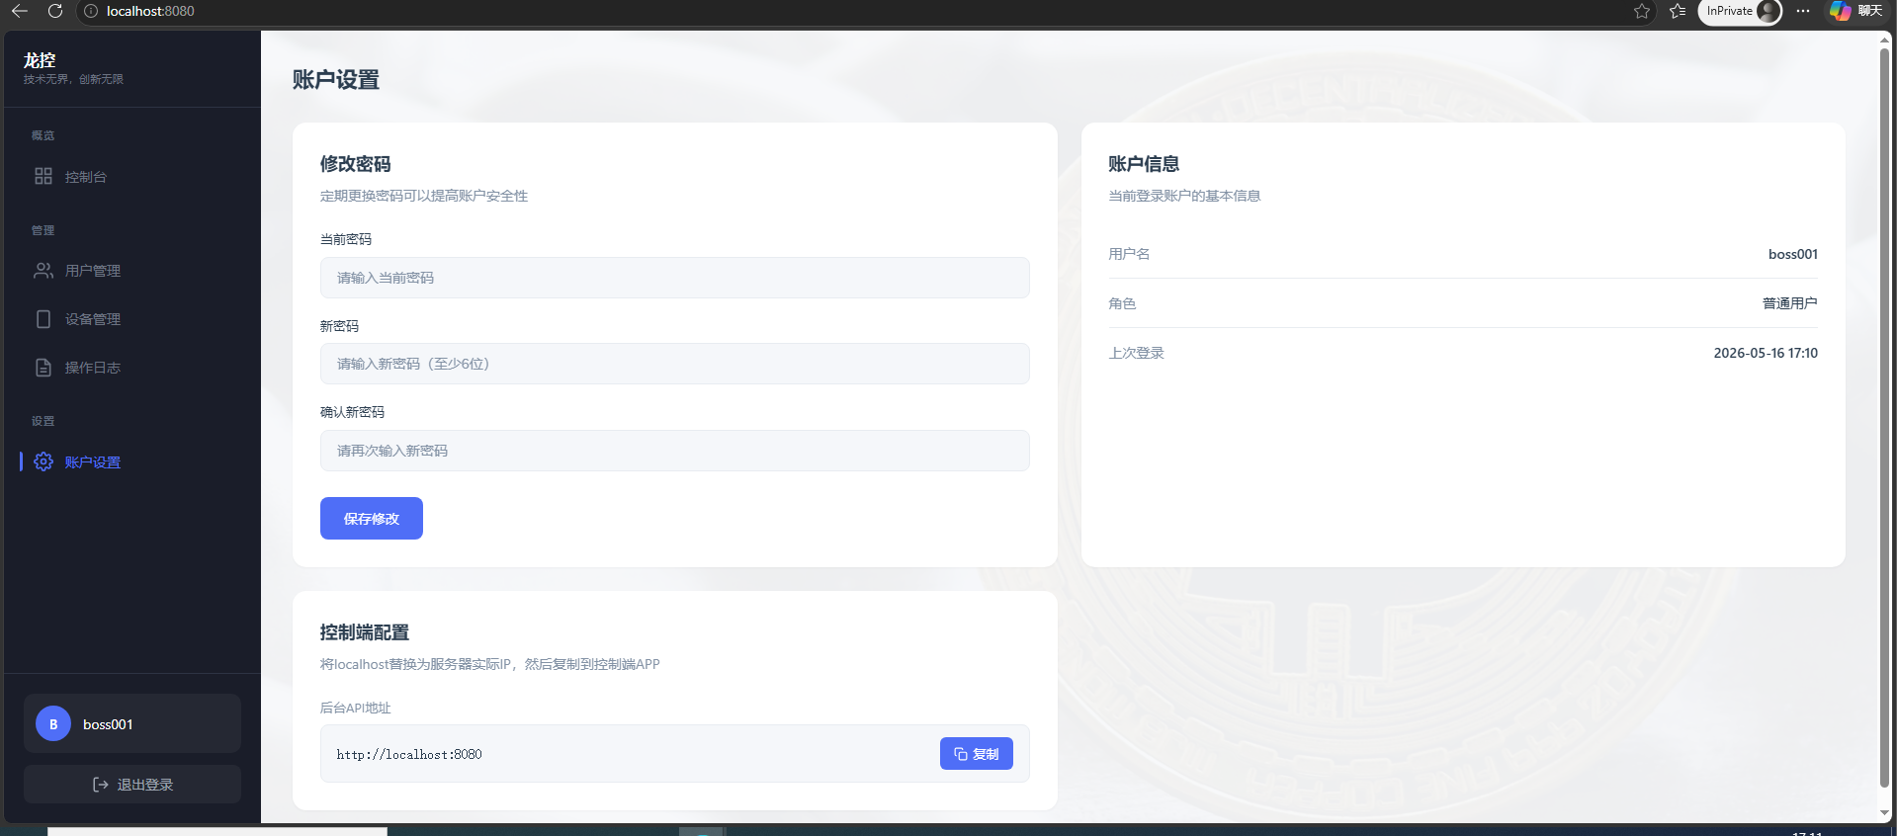Add page to favorites with star icon
The height and width of the screenshot is (836, 1897).
click(x=1642, y=11)
